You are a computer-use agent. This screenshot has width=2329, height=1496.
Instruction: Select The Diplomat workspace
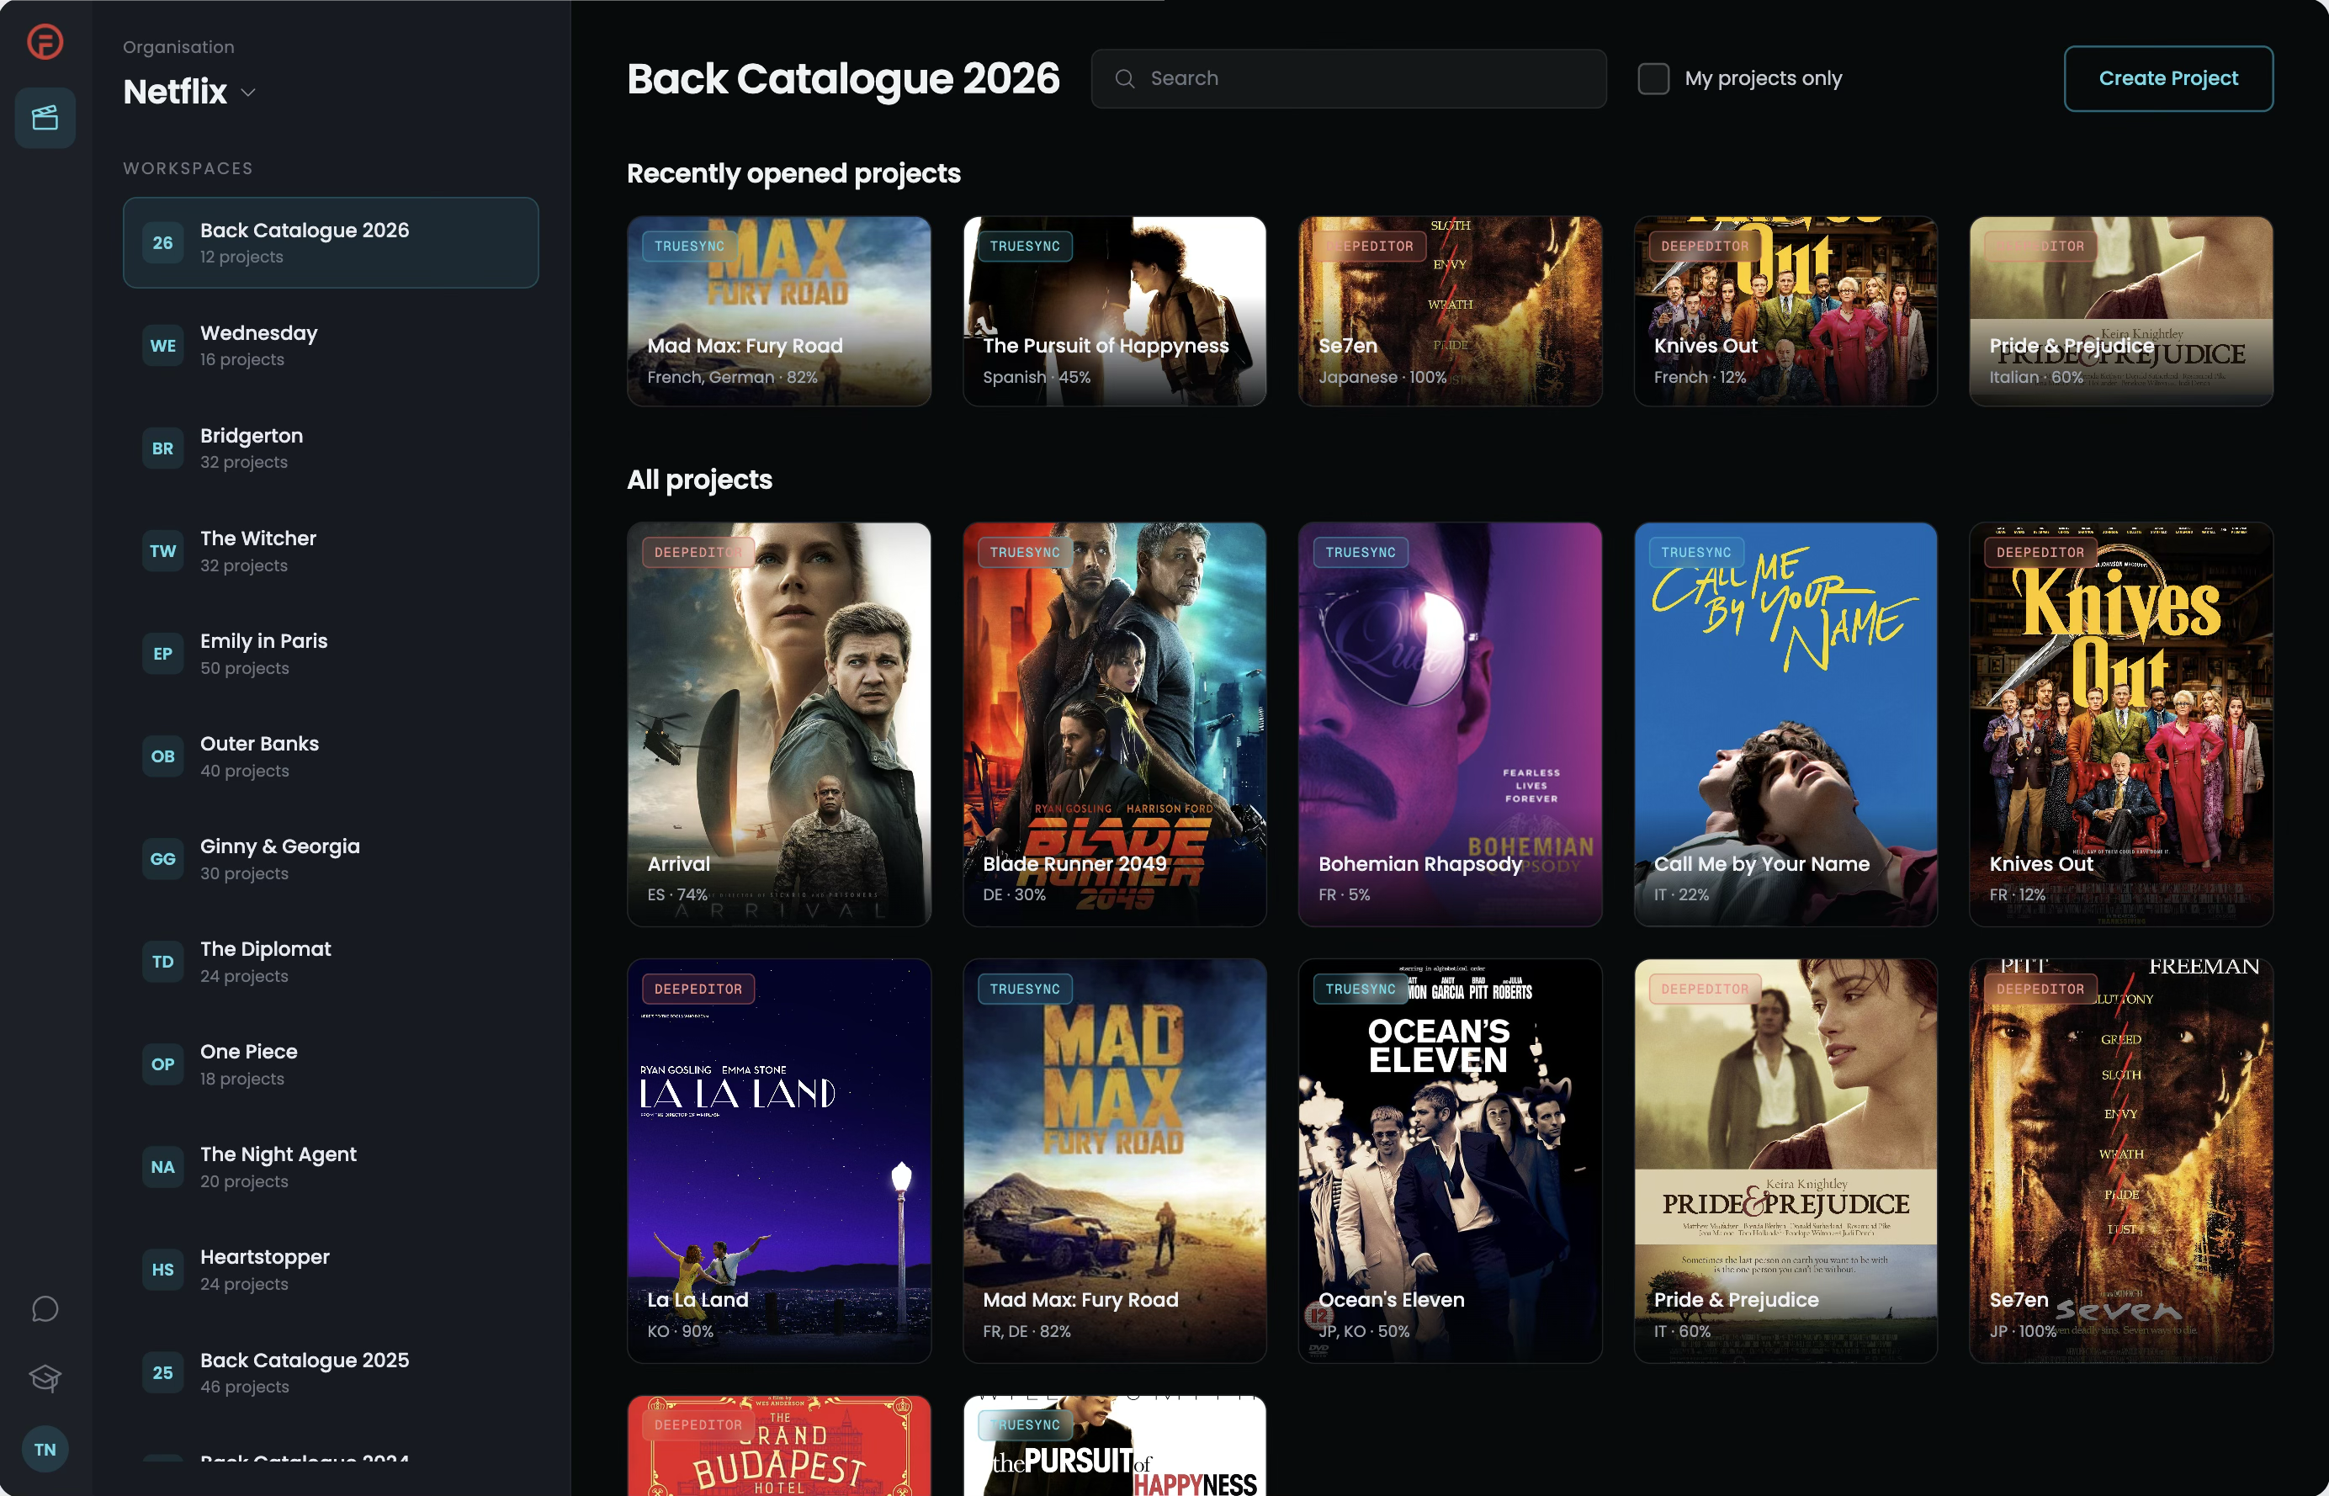tap(330, 962)
